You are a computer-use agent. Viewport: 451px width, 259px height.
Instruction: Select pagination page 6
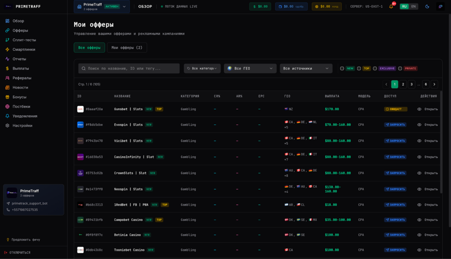(x=426, y=84)
